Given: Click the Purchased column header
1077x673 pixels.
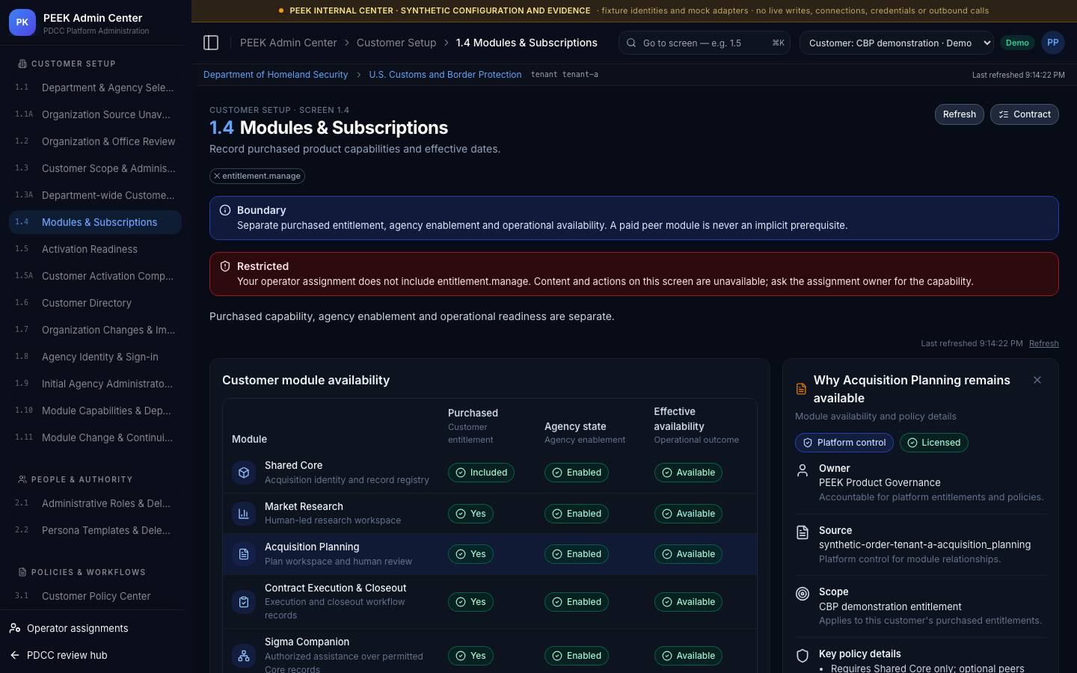Looking at the screenshot, I should [x=473, y=413].
